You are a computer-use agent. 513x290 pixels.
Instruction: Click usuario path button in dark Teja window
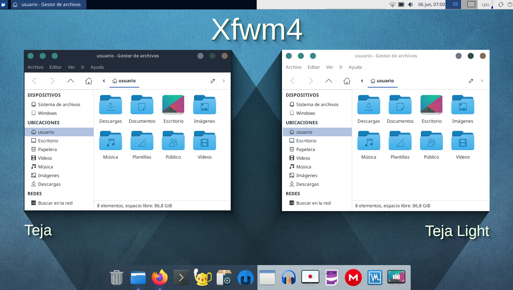(124, 81)
